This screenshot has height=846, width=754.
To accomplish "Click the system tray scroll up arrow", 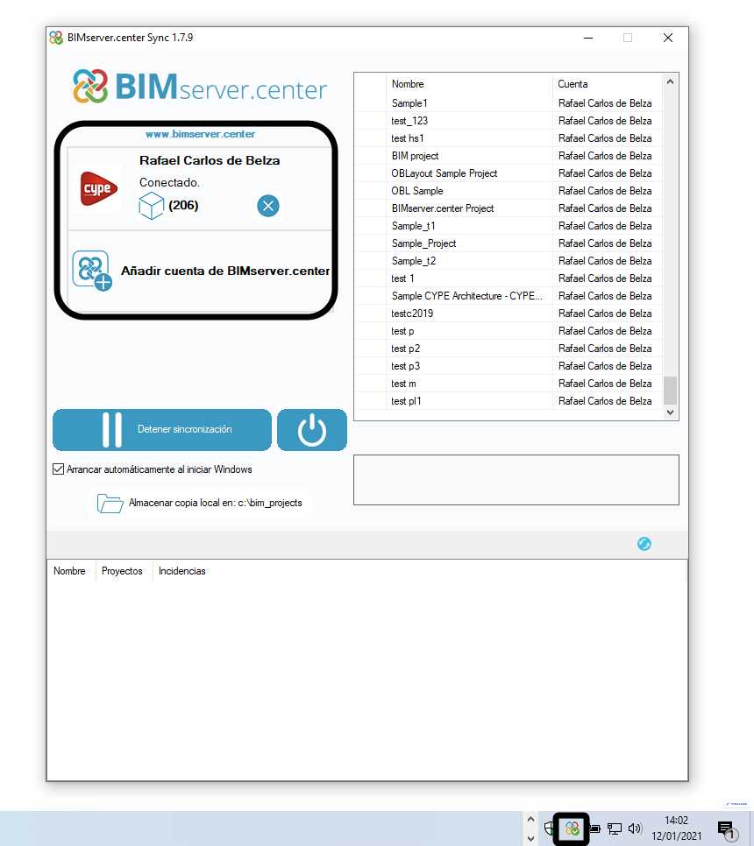I will pos(530,819).
